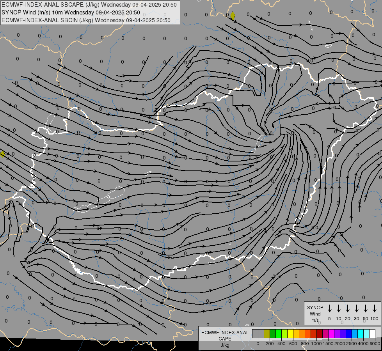Select the dark green CAPE legend swatch
Viewport: 382px width, 351px height.
[x=273, y=333]
